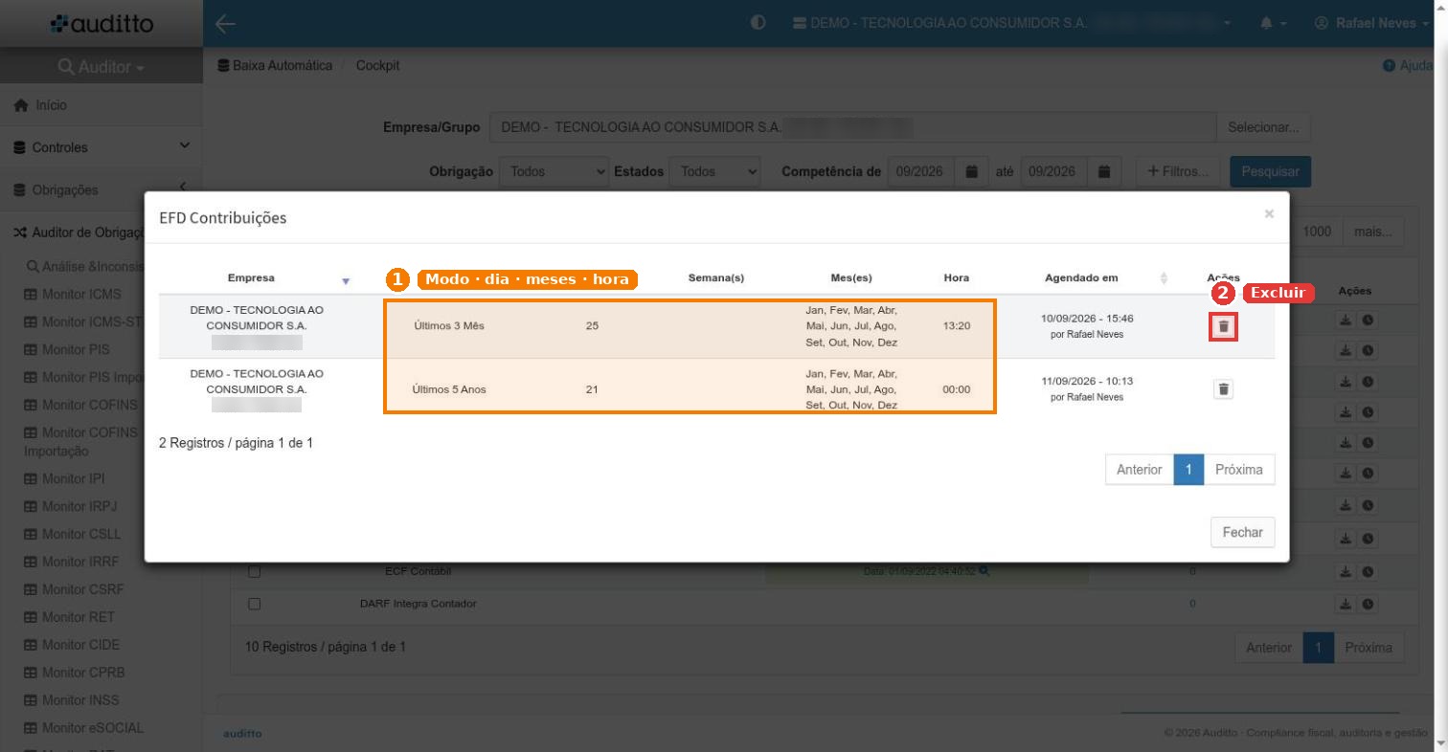Delete the Últimos 5 Anos schedule
Image resolution: width=1448 pixels, height=752 pixels.
(1223, 389)
